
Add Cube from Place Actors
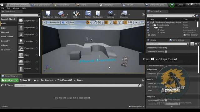(x=28, y=55)
